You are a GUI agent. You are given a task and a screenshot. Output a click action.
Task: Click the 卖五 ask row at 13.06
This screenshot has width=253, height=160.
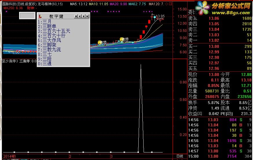[220, 18]
